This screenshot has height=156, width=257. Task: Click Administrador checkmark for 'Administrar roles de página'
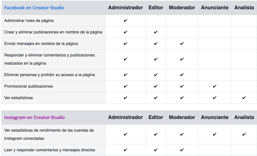(125, 21)
